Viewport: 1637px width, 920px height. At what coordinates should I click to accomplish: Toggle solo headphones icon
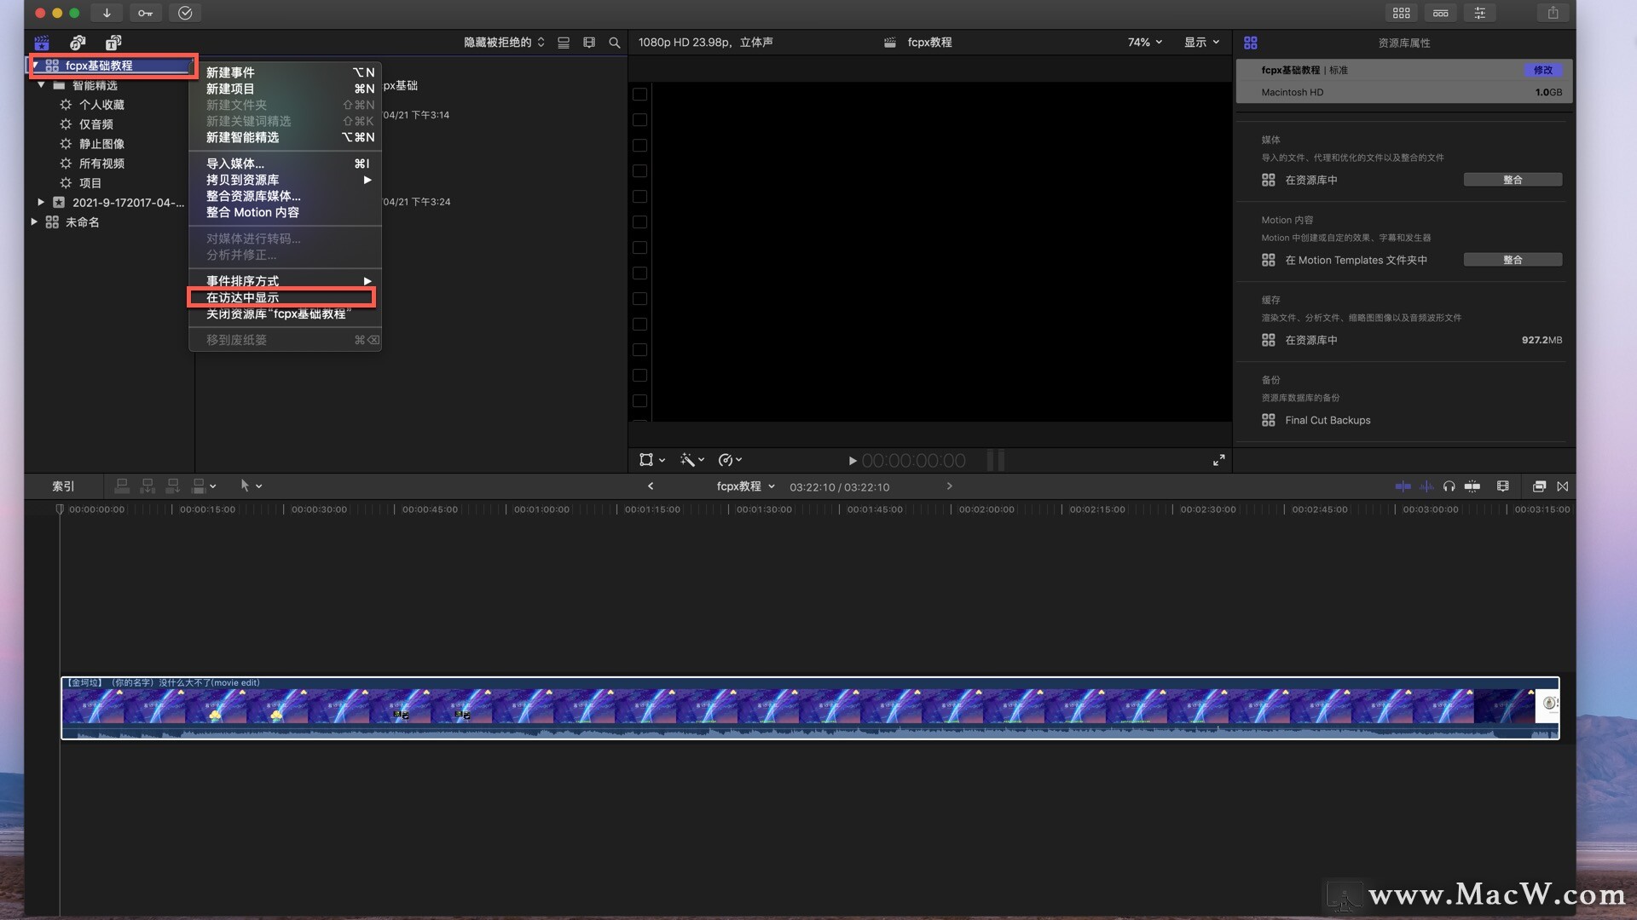click(1449, 486)
